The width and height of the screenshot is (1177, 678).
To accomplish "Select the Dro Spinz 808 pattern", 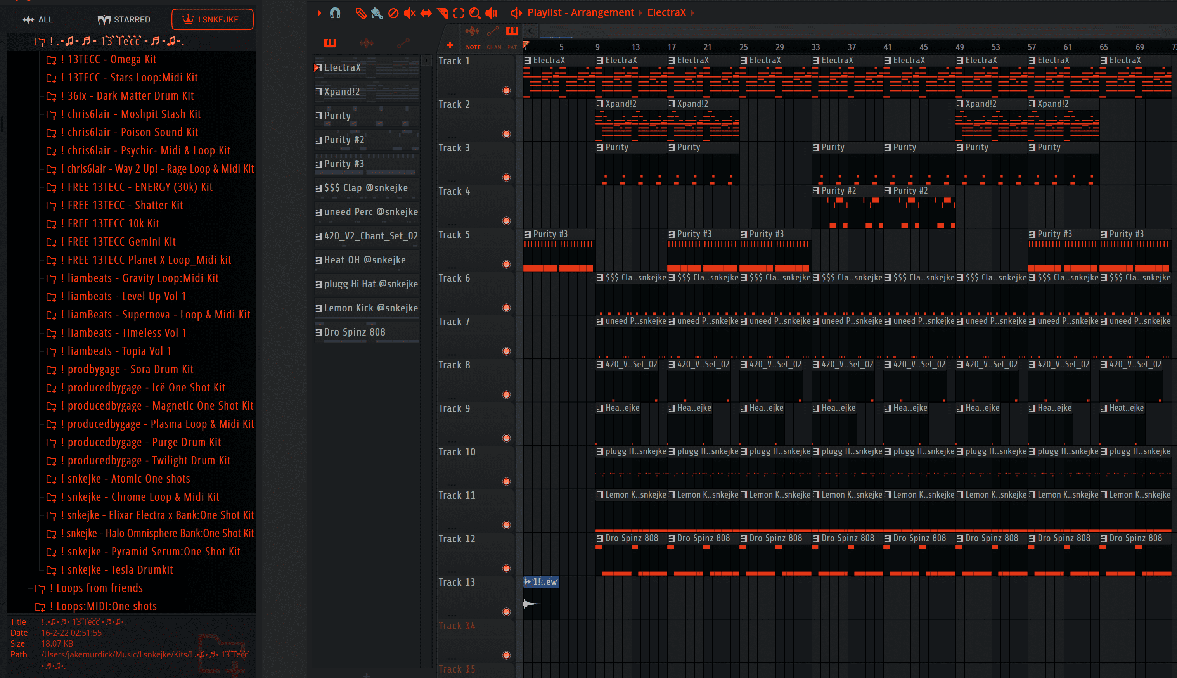I will click(354, 332).
